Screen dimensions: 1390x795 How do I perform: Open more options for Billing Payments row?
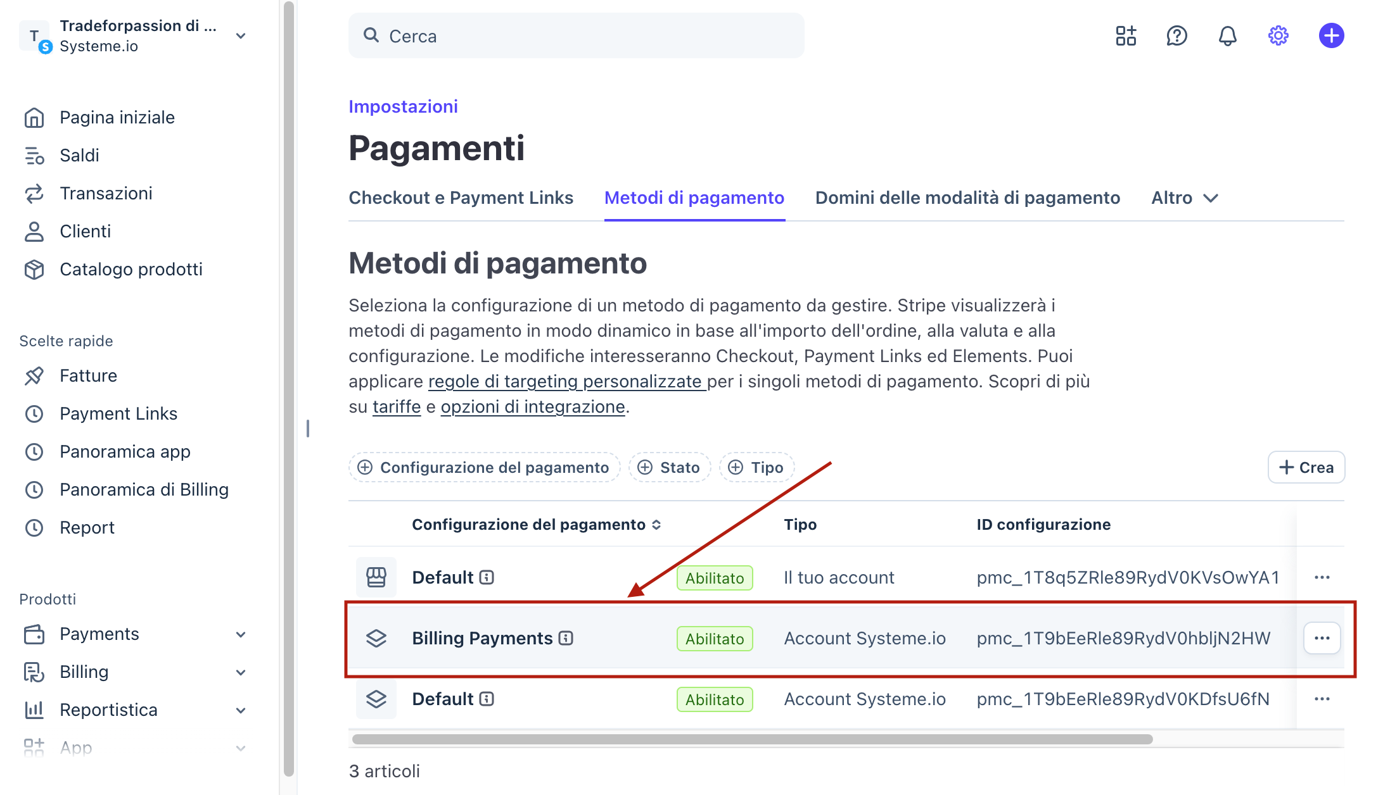(1322, 638)
